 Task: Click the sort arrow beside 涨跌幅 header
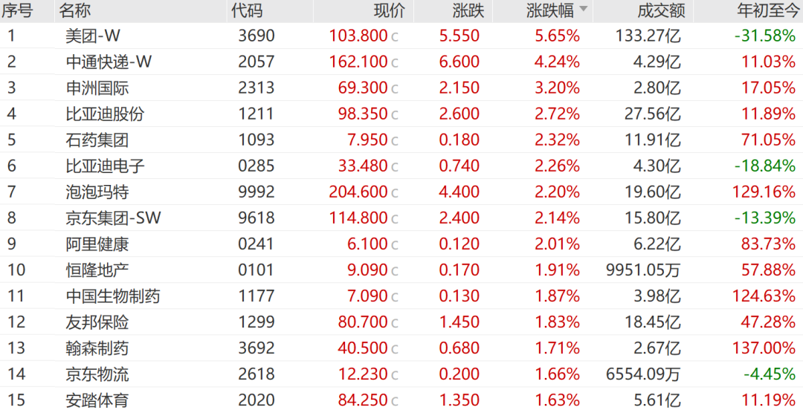(584, 10)
